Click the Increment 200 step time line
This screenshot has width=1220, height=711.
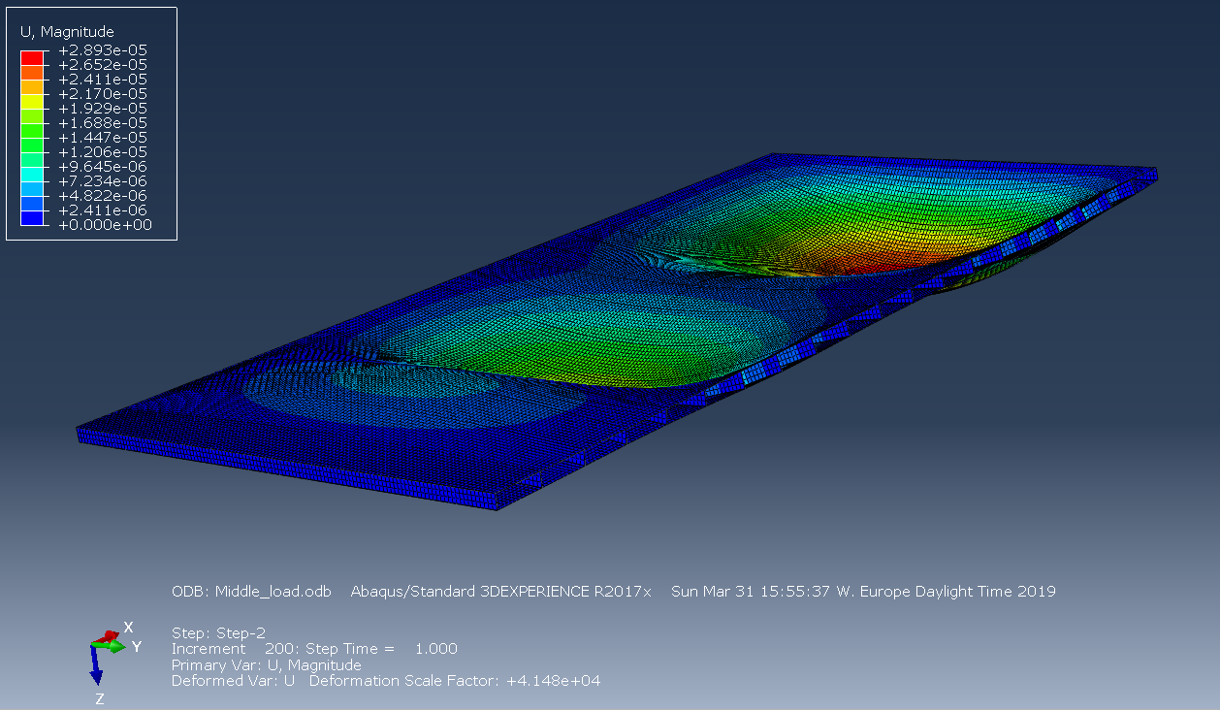click(x=313, y=649)
